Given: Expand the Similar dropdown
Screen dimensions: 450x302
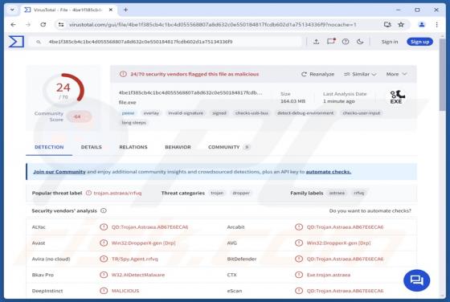Looking at the screenshot, I should click(x=360, y=74).
